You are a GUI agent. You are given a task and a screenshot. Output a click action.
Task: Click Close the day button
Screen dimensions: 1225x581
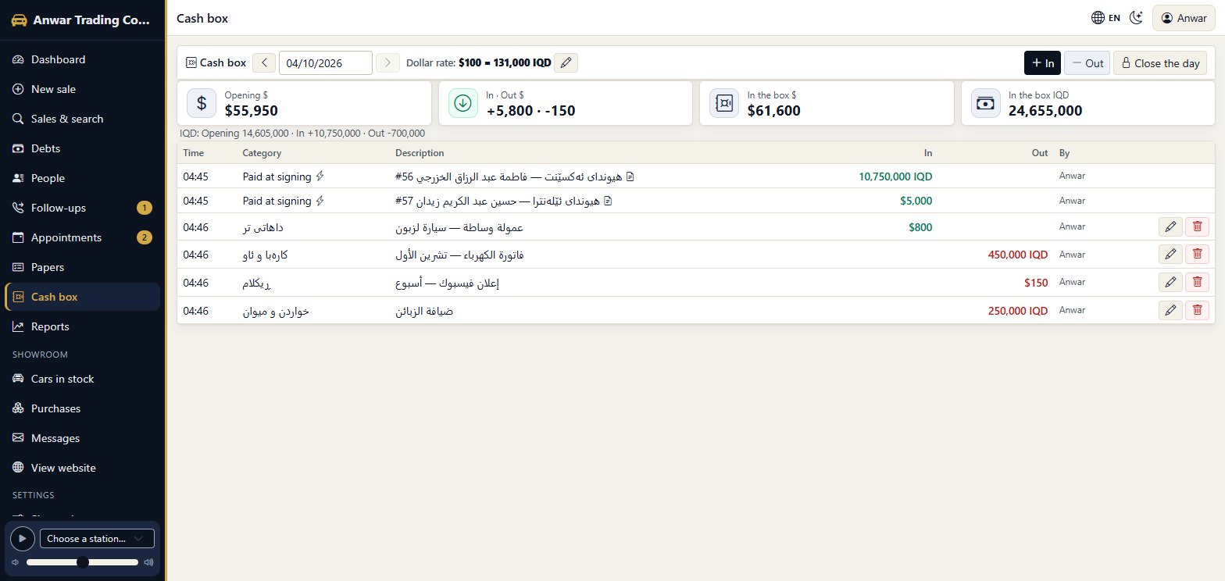(x=1160, y=63)
